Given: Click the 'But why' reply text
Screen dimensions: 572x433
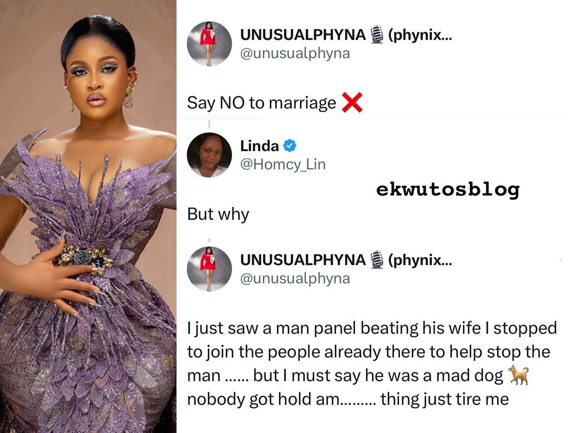Looking at the screenshot, I should [x=218, y=214].
